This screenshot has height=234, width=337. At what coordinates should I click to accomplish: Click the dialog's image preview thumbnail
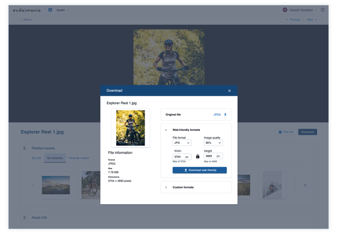tap(130, 128)
